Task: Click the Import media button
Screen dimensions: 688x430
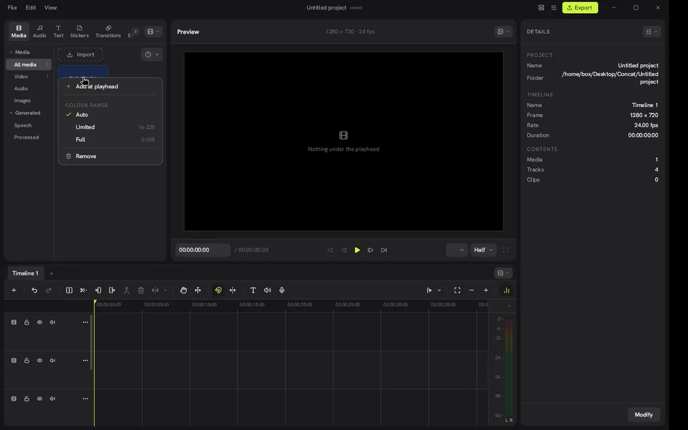Action: (x=80, y=54)
